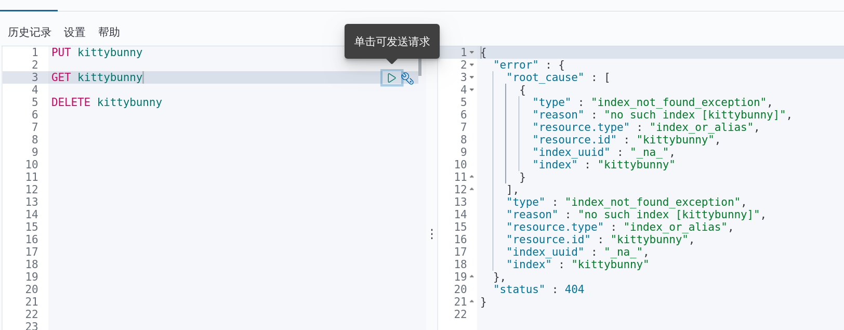Collapse the response root object at line 1
844x330 pixels.
click(x=472, y=52)
